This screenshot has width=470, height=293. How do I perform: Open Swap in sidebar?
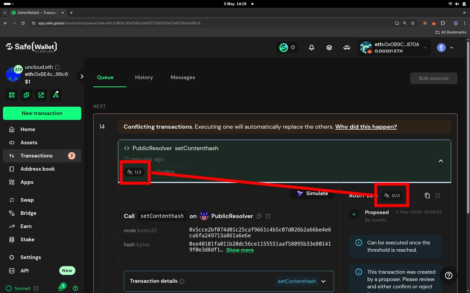[x=42, y=200]
